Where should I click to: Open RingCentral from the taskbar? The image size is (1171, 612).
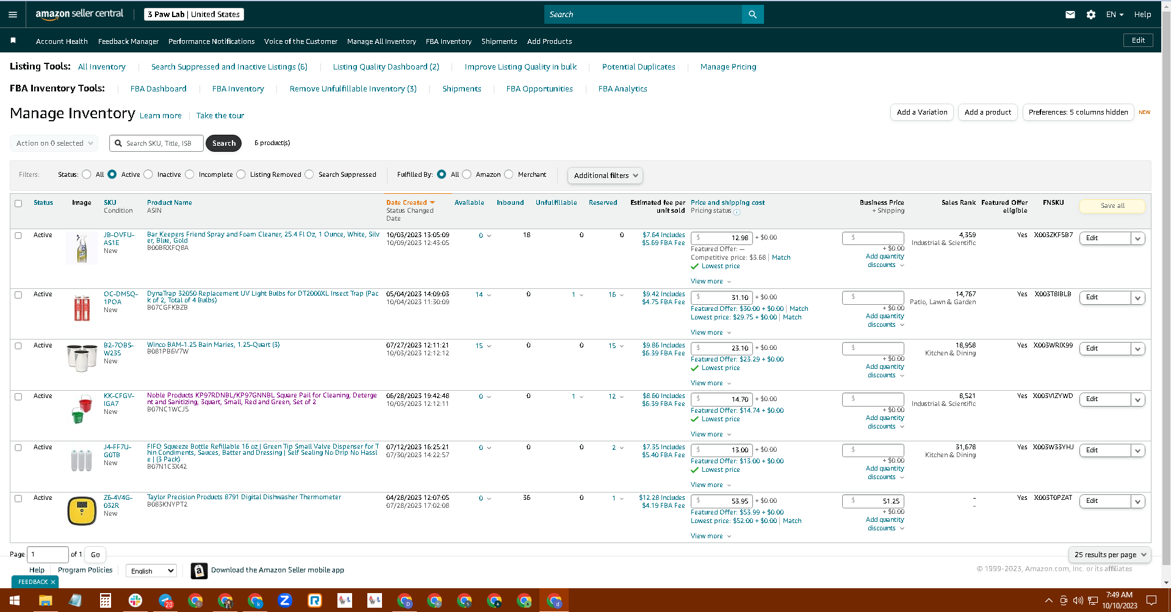[315, 601]
